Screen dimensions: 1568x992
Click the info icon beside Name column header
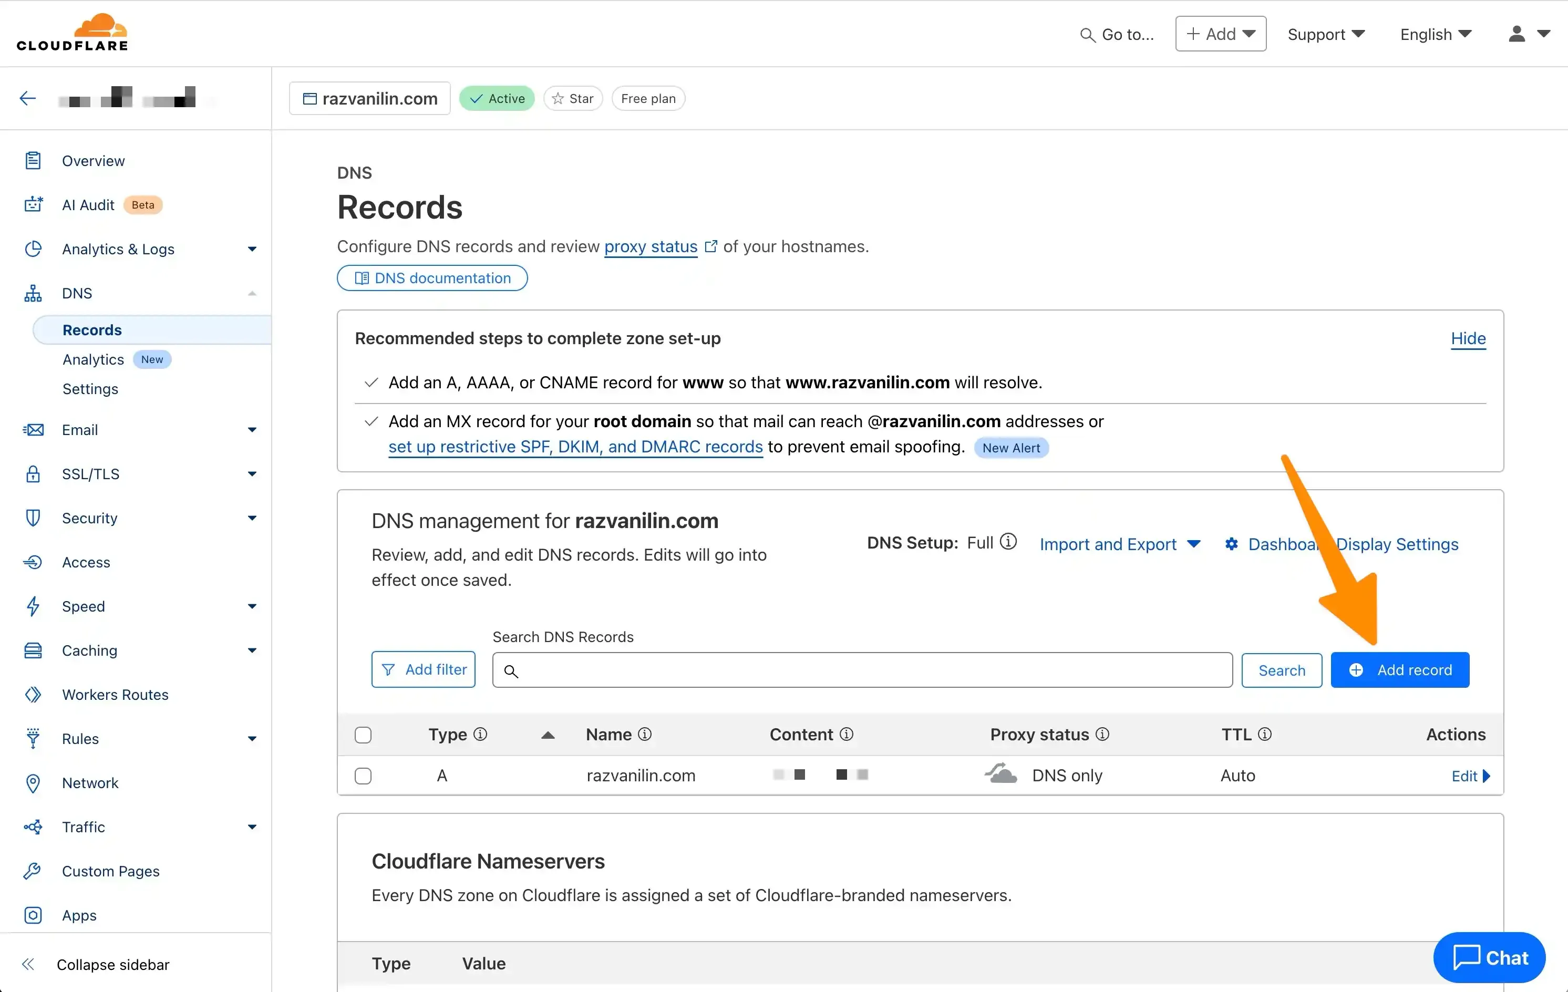click(645, 734)
